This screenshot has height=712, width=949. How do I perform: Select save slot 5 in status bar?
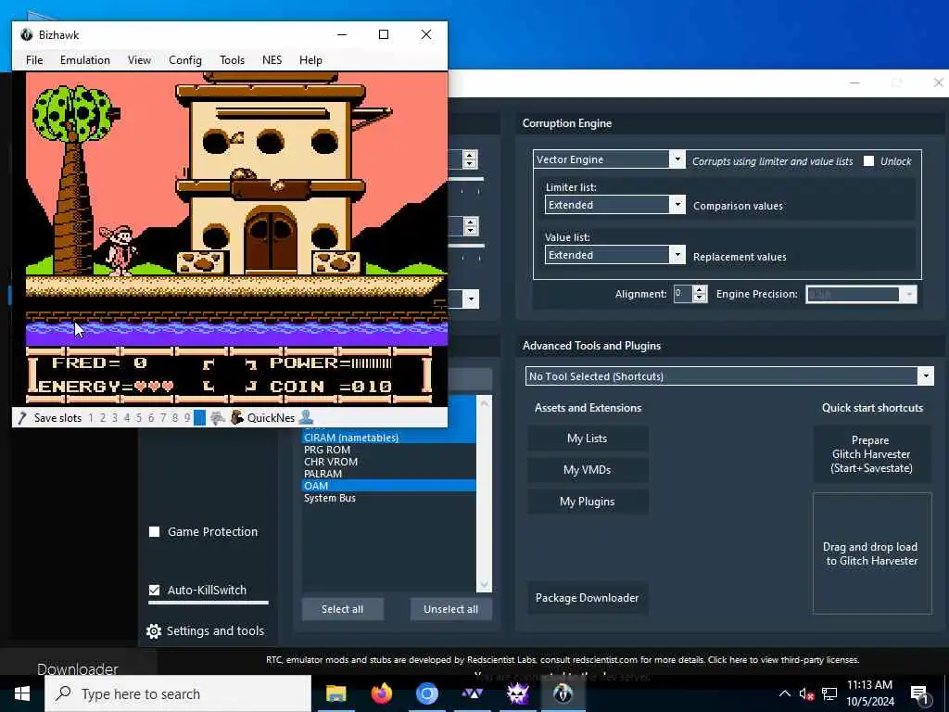(139, 418)
